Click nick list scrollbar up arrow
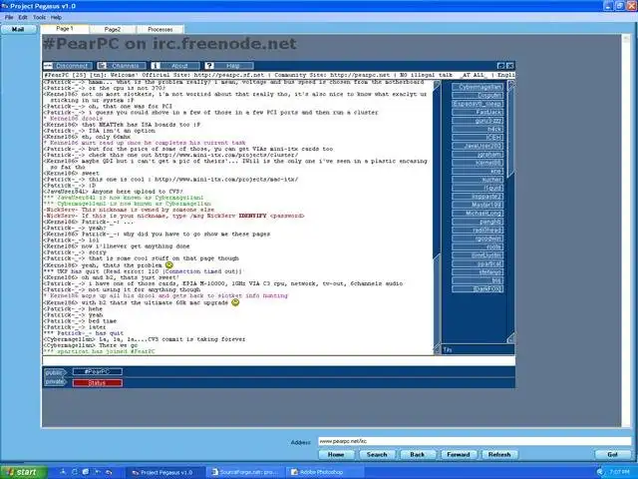Viewport: 638px width, 479px height. (511, 85)
